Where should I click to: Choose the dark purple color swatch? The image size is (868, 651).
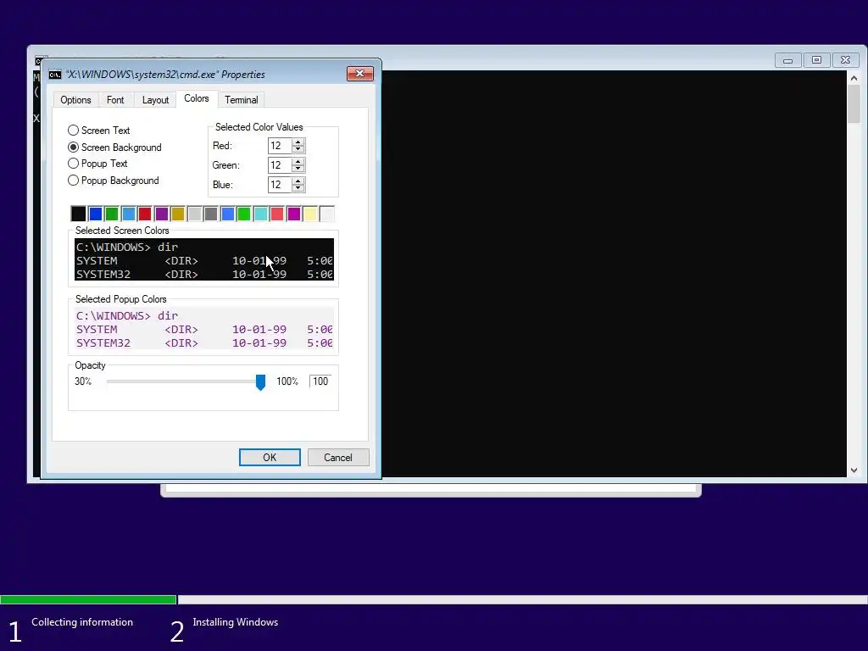162,214
